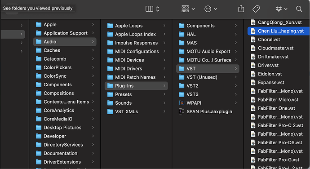
Task: Click the Driftmaker.vst file icon
Action: (x=253, y=57)
